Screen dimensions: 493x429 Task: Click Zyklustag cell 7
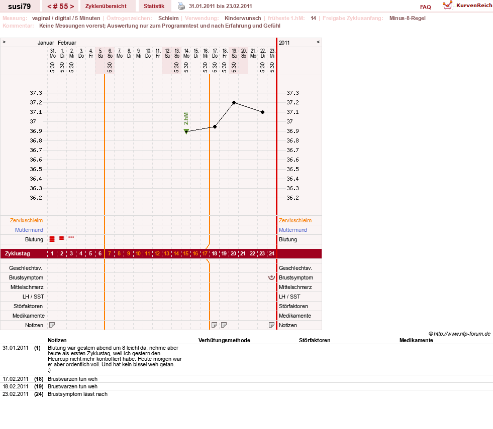(x=110, y=253)
